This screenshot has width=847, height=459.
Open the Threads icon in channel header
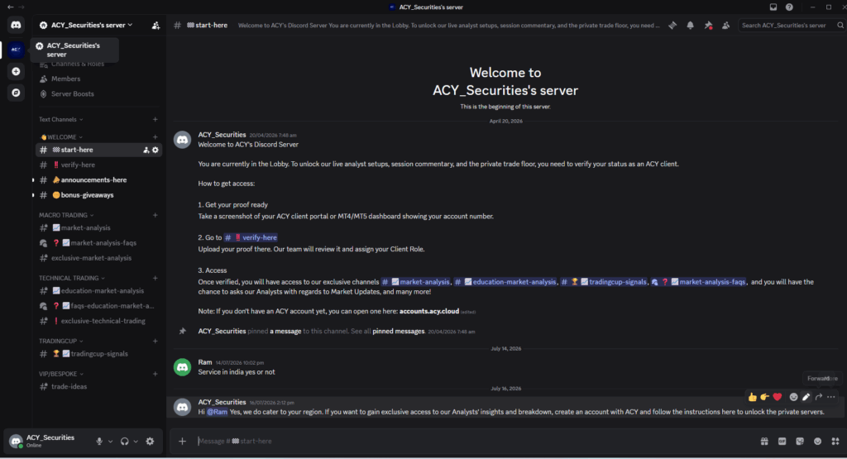pos(672,26)
